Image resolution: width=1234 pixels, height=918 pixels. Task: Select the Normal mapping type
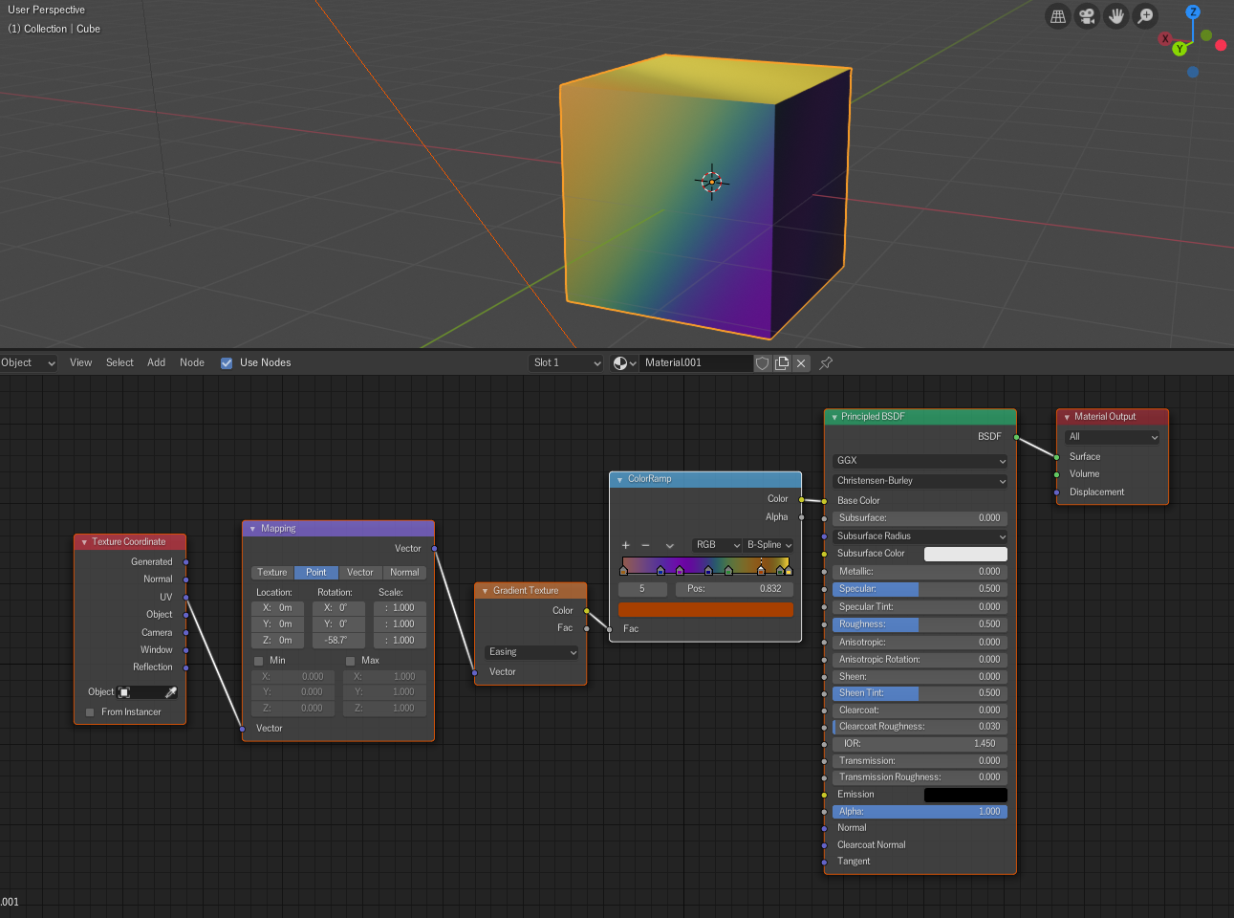pyautogui.click(x=404, y=573)
